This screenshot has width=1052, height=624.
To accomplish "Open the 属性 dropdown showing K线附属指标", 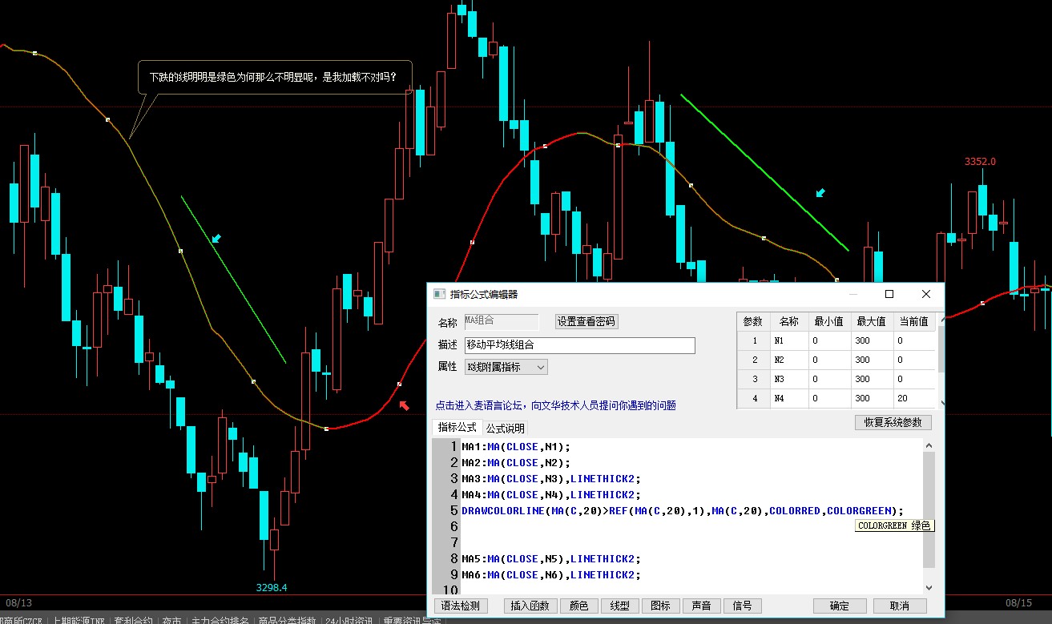I will coord(506,367).
